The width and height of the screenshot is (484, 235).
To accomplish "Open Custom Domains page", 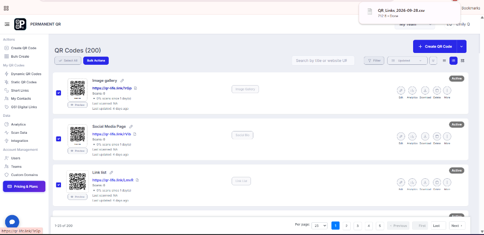I will click(x=21, y=175).
